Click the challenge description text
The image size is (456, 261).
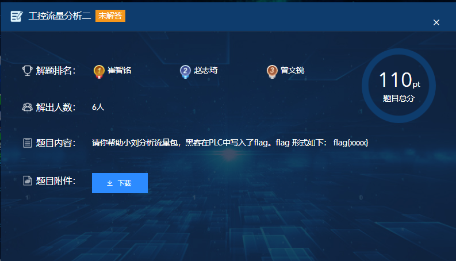(x=230, y=143)
